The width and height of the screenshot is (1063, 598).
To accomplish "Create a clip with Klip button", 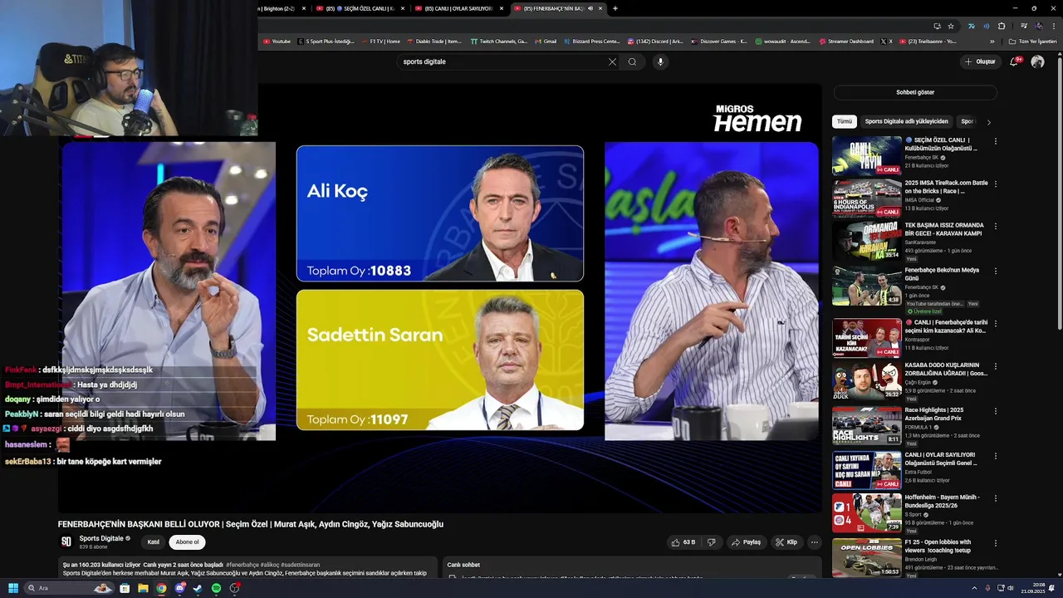I will [786, 542].
